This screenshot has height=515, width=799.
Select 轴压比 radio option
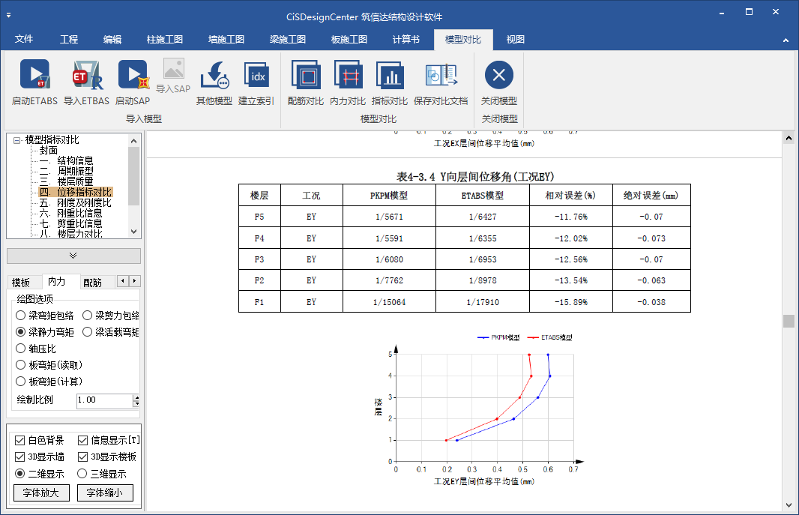pyautogui.click(x=36, y=349)
